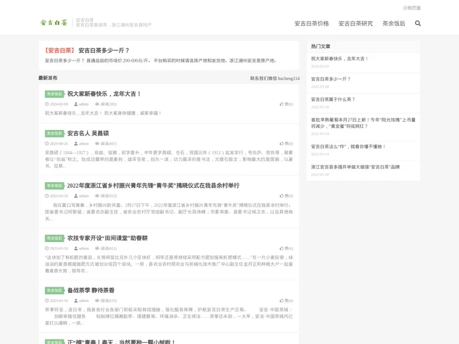
Task: Open article 备战茶季 静待茶香
Action: (91, 290)
